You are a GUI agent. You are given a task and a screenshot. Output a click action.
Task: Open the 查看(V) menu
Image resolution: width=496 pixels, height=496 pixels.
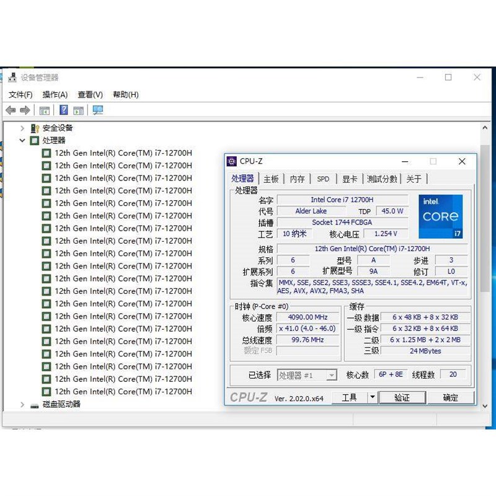(x=90, y=95)
